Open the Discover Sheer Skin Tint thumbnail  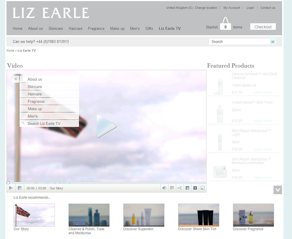(199, 215)
